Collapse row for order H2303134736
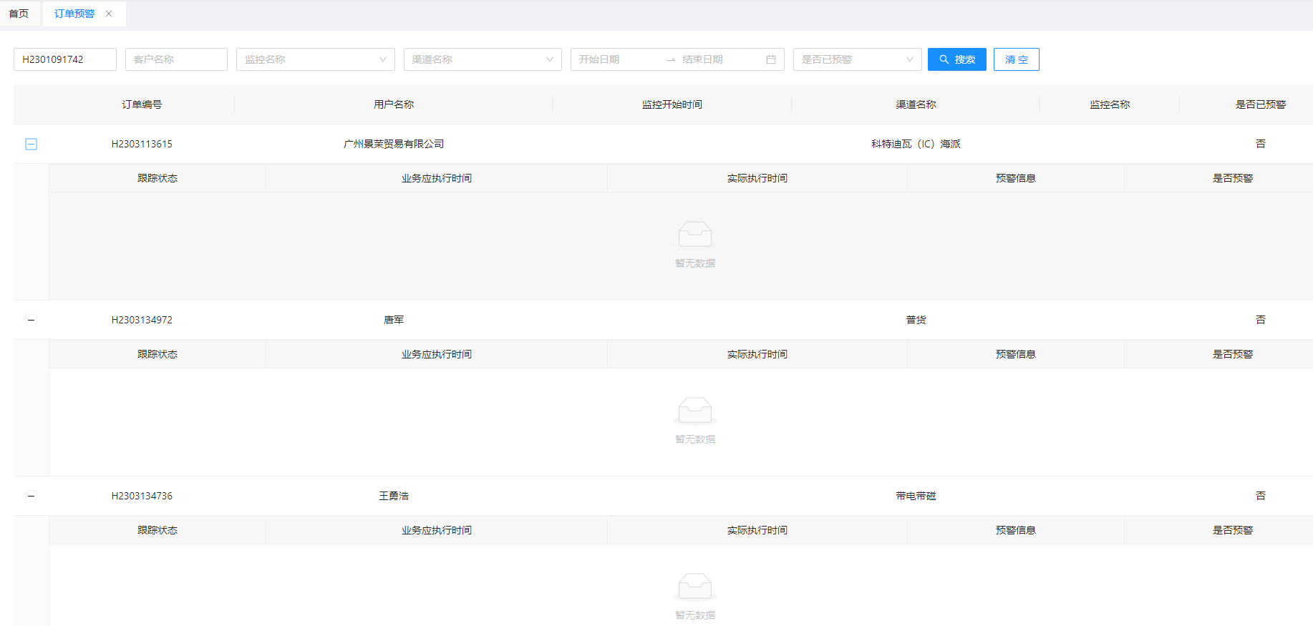Image resolution: width=1313 pixels, height=626 pixels. click(32, 496)
